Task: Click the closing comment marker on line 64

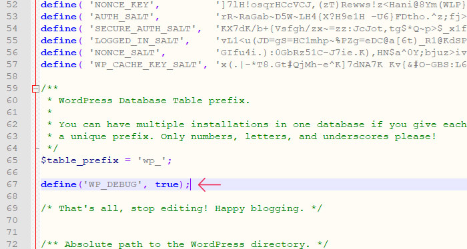Action: [53, 148]
